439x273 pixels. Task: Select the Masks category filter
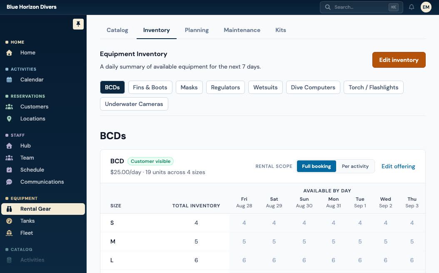(189, 87)
